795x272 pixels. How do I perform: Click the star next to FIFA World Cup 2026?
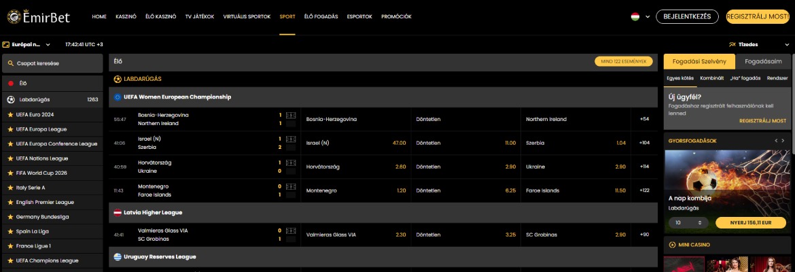point(11,173)
